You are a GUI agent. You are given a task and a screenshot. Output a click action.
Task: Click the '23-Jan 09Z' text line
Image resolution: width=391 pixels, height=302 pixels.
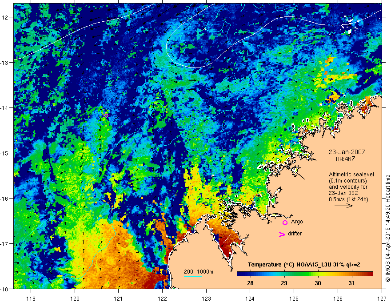pyautogui.click(x=343, y=193)
